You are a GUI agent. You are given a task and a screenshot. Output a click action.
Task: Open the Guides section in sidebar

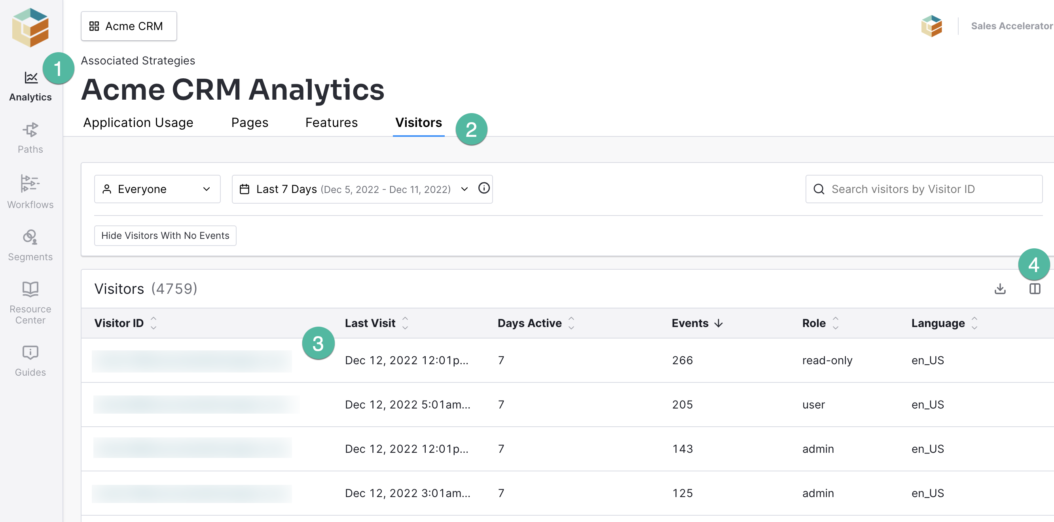tap(30, 361)
